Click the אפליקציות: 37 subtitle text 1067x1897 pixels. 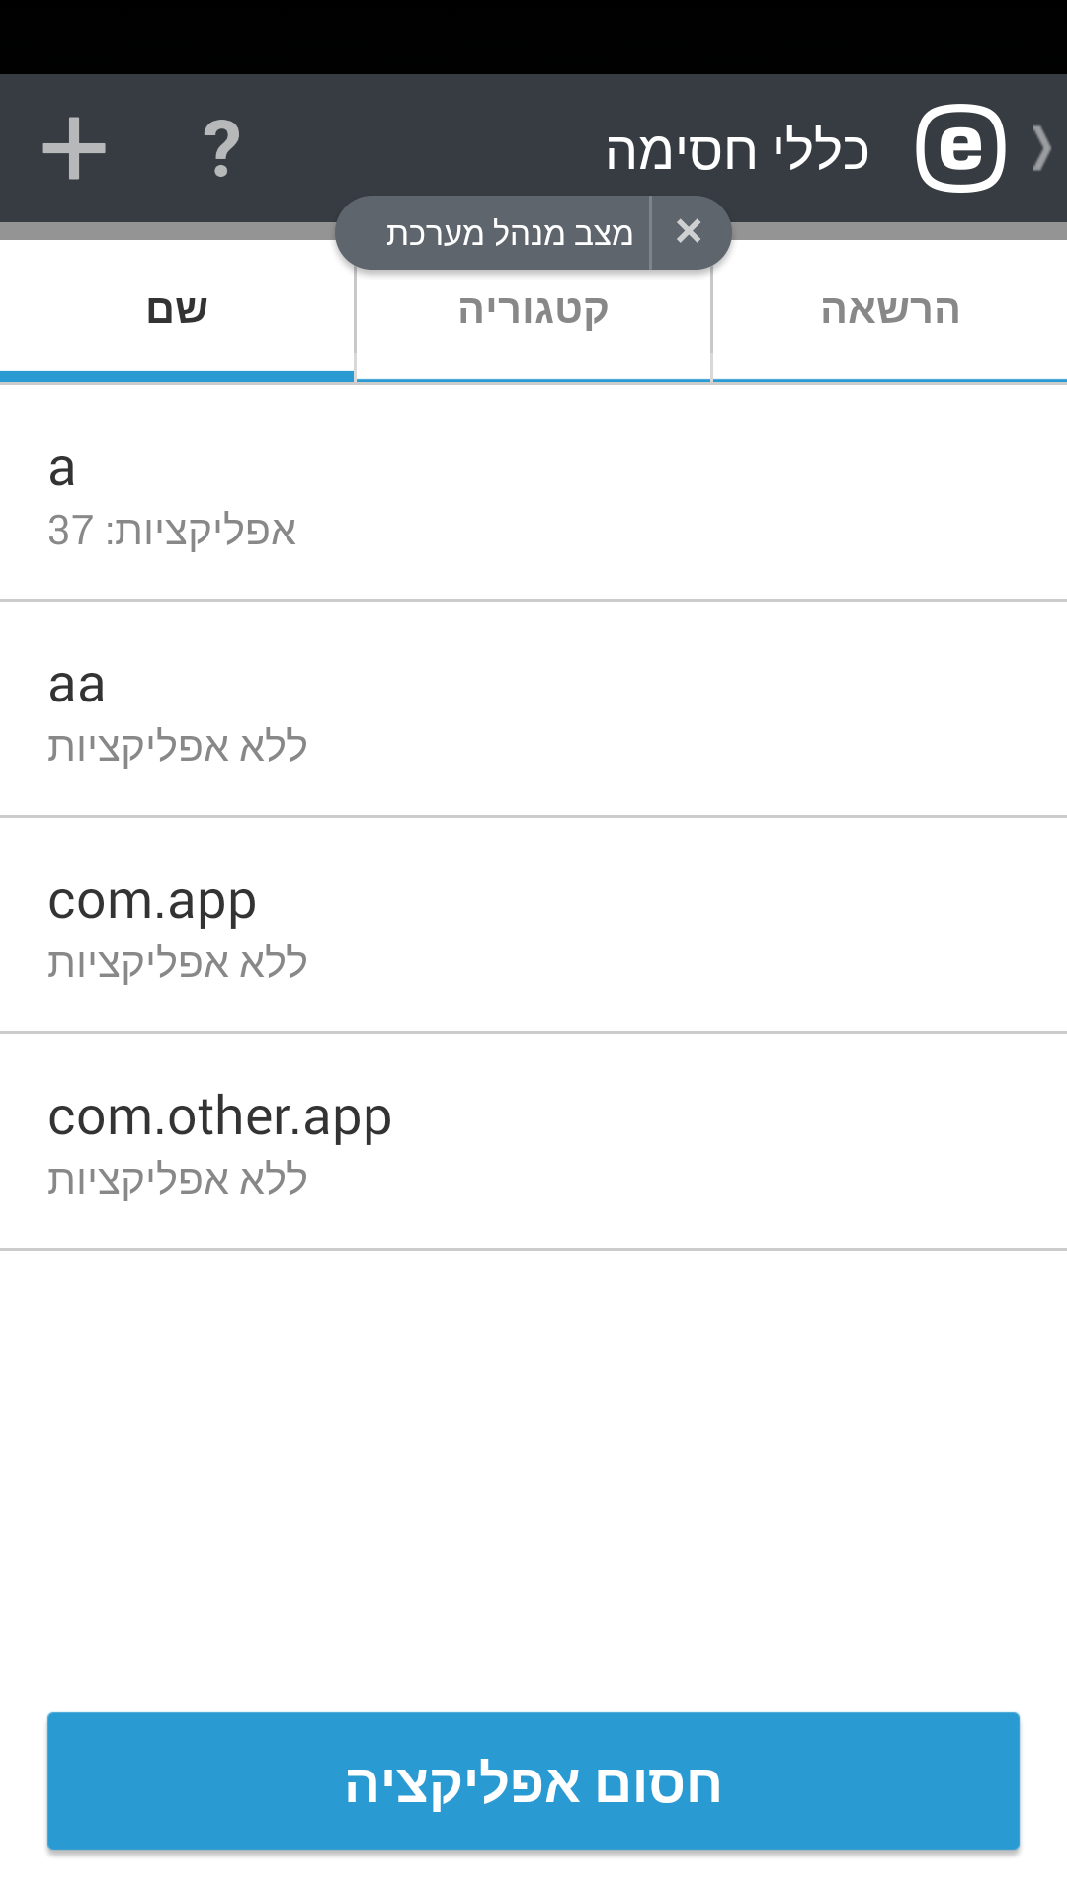click(173, 531)
